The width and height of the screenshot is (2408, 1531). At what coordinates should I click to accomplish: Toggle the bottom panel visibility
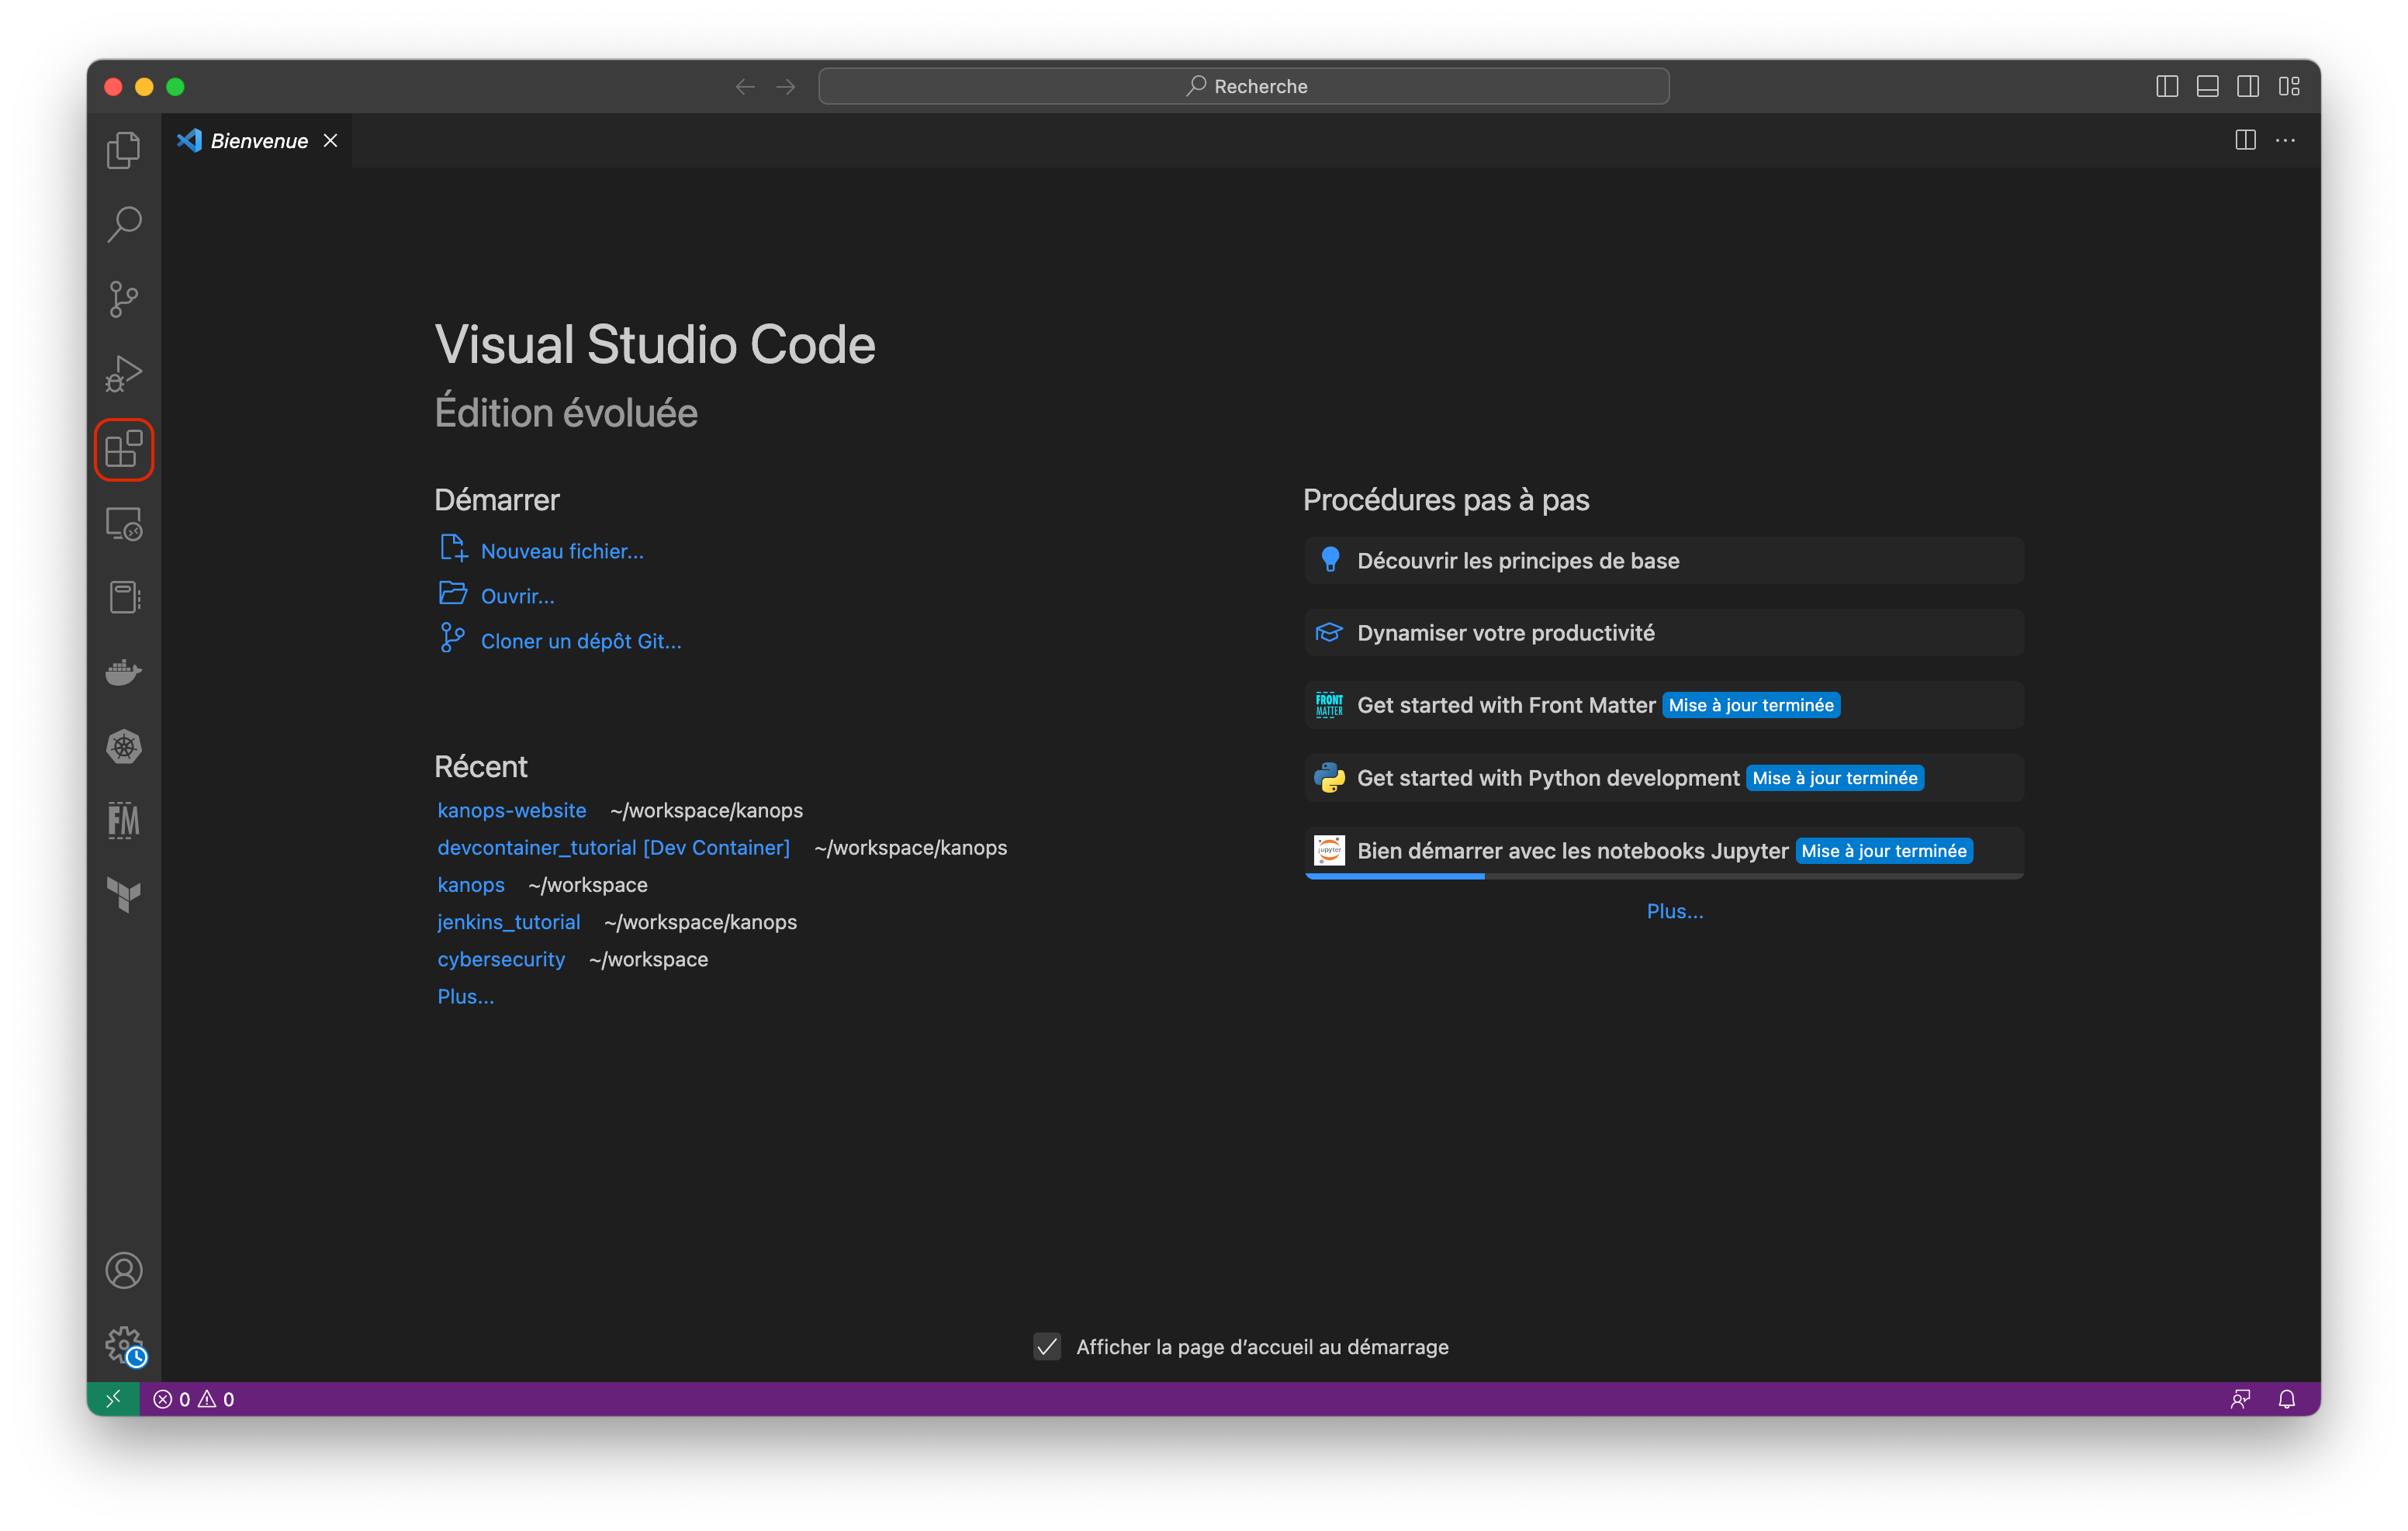(2207, 86)
